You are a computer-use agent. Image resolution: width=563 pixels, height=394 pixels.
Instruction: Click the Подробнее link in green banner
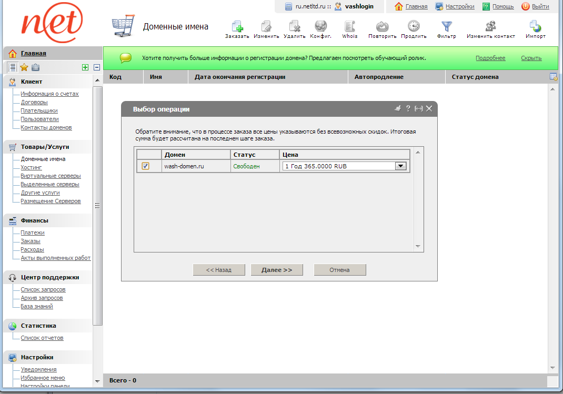tap(490, 58)
